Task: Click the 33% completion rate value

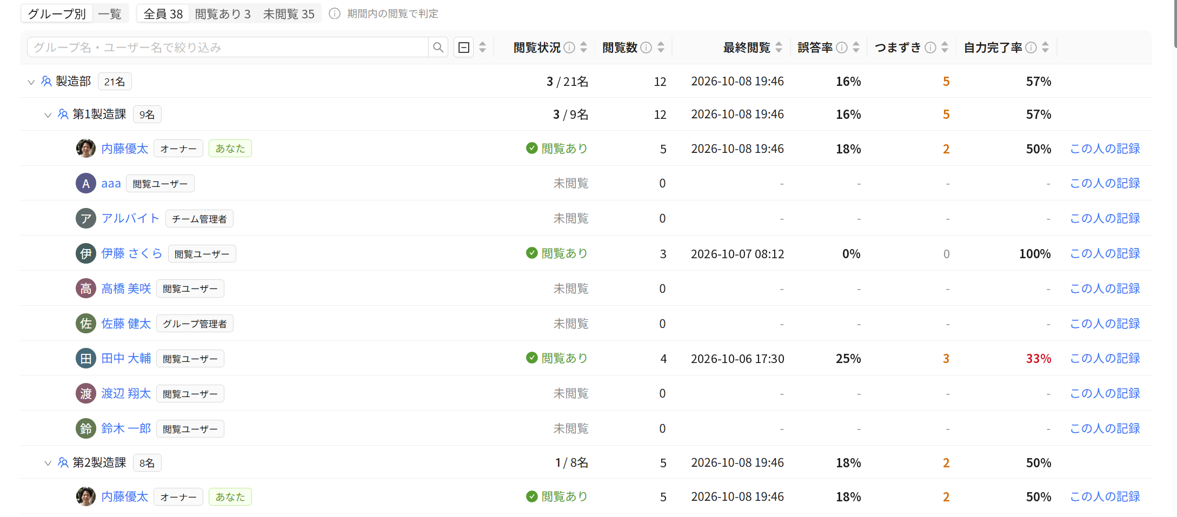Action: (1039, 359)
